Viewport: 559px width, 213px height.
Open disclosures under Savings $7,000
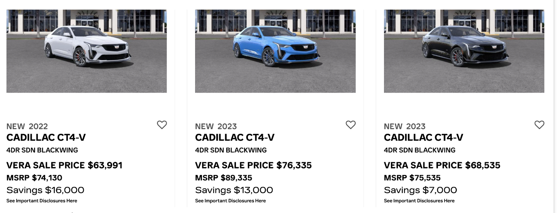tap(419, 201)
